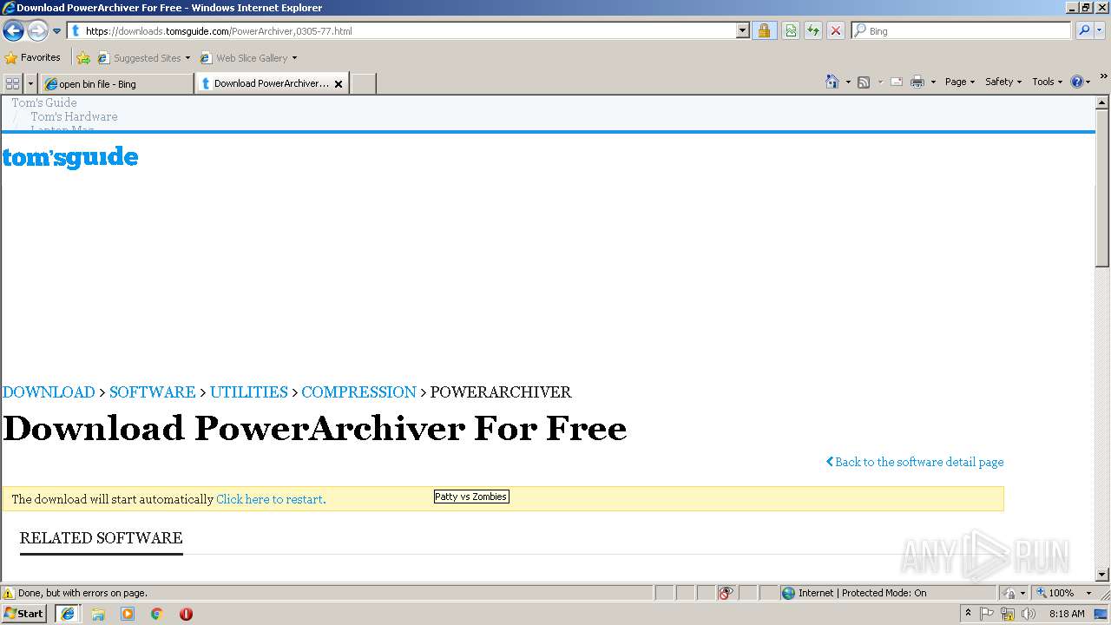Follow the Tom's Guide top link
The image size is (1111, 625).
coord(44,102)
